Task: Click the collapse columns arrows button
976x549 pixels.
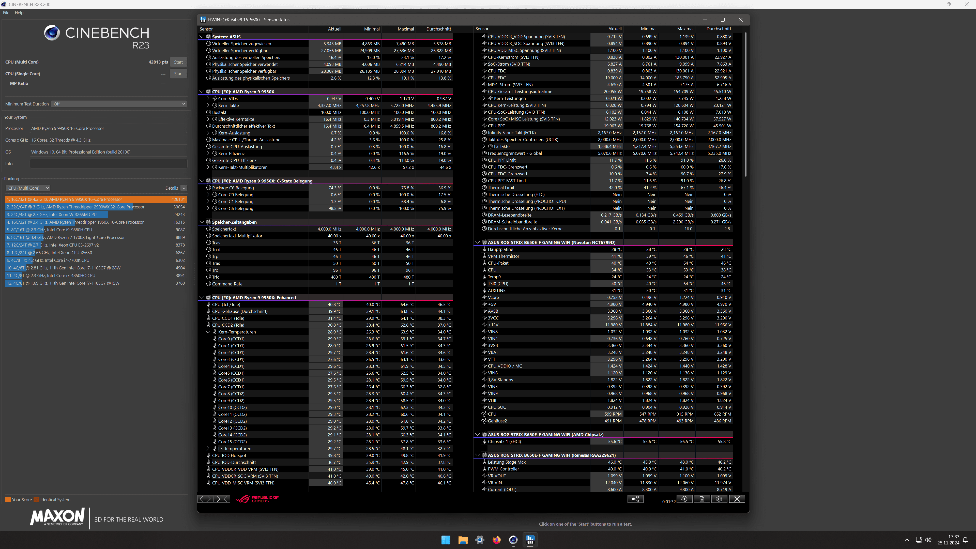Action: point(222,499)
